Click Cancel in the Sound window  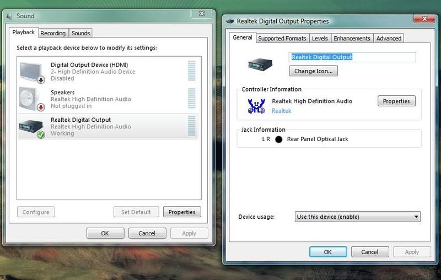click(147, 233)
